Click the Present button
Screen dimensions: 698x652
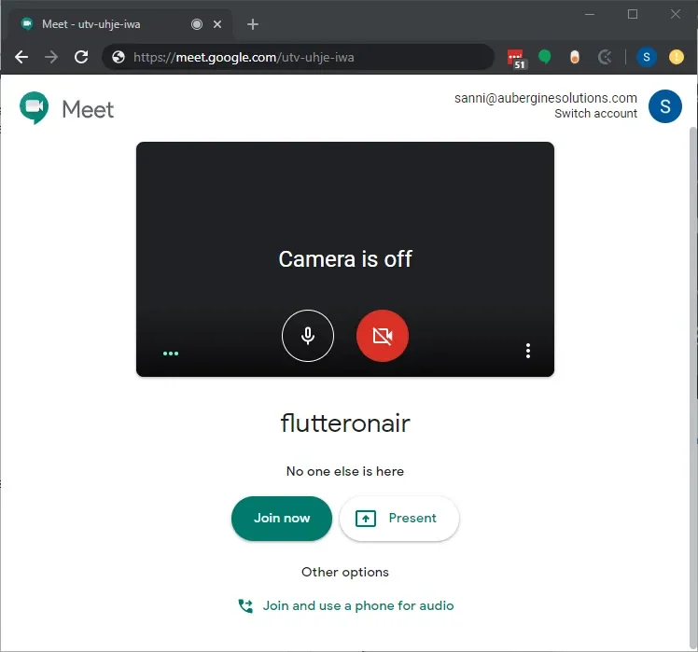pos(399,519)
